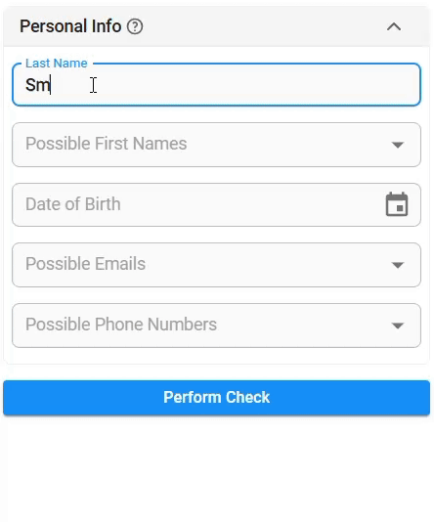
Task: Click the "Date of Birth" placeholder label
Action: (x=73, y=203)
